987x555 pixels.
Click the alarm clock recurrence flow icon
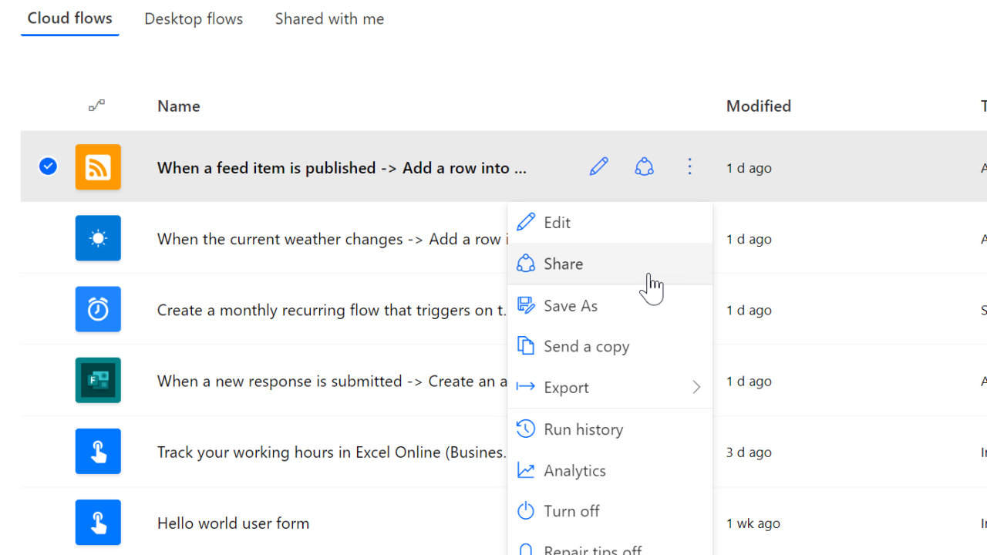pyautogui.click(x=98, y=309)
